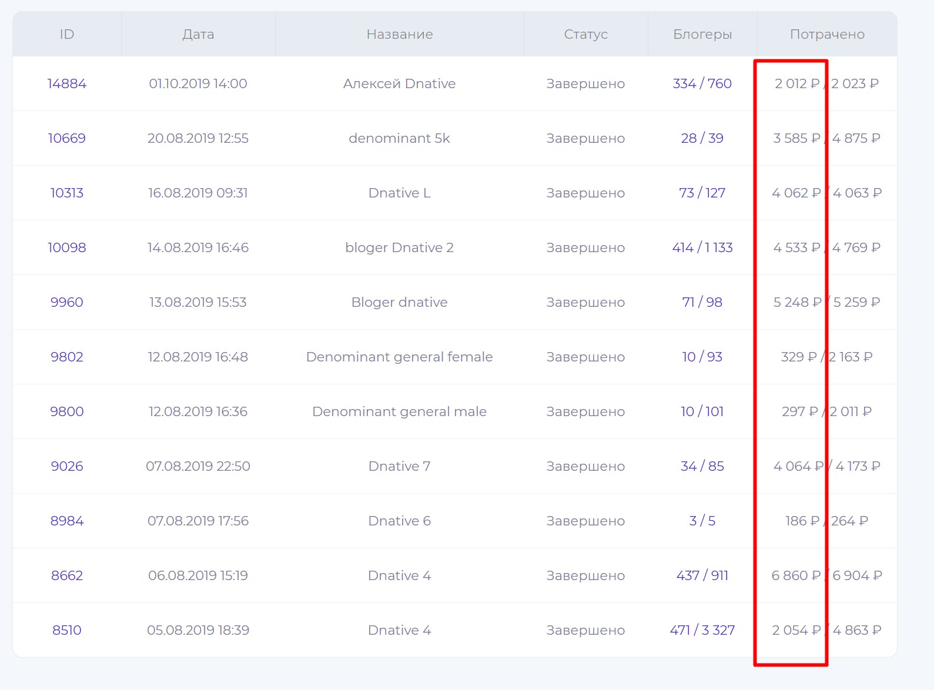Open campaign ID 10669 link
934x690 pixels.
point(67,138)
